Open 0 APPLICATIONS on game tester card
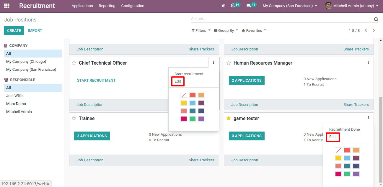Screen dimensions: 383x187 247,136
